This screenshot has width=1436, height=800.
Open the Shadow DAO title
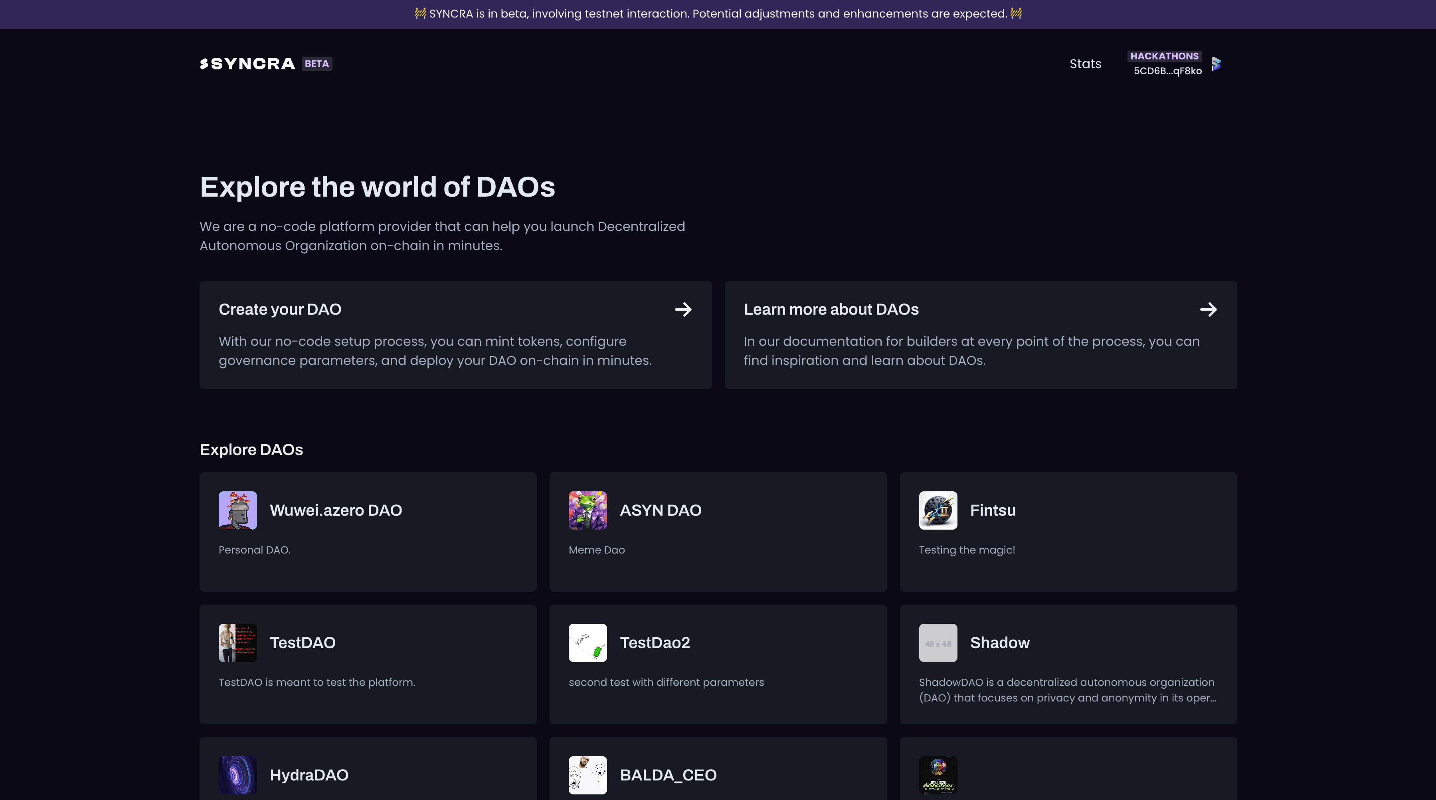1000,643
